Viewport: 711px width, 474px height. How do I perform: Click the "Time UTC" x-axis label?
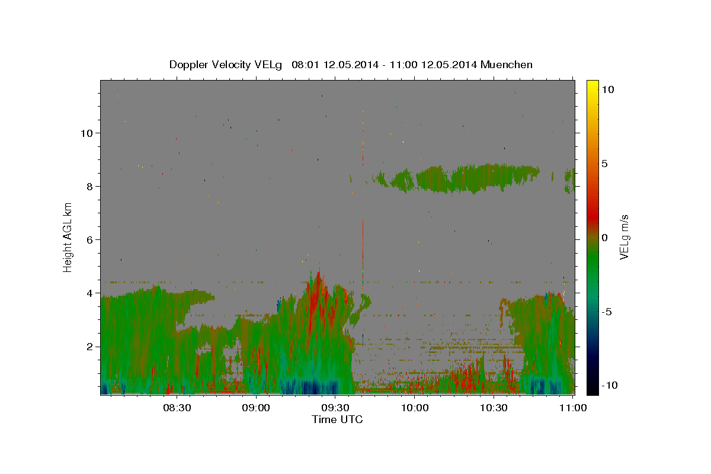pos(337,419)
